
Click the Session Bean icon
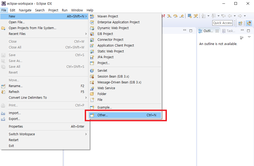[x=92, y=77]
